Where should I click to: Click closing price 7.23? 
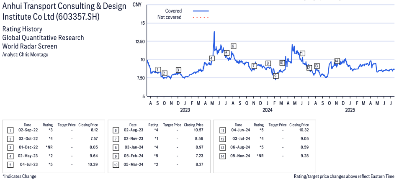199,156
